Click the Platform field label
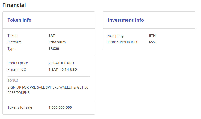This screenshot has height=119, width=201. click(15, 42)
